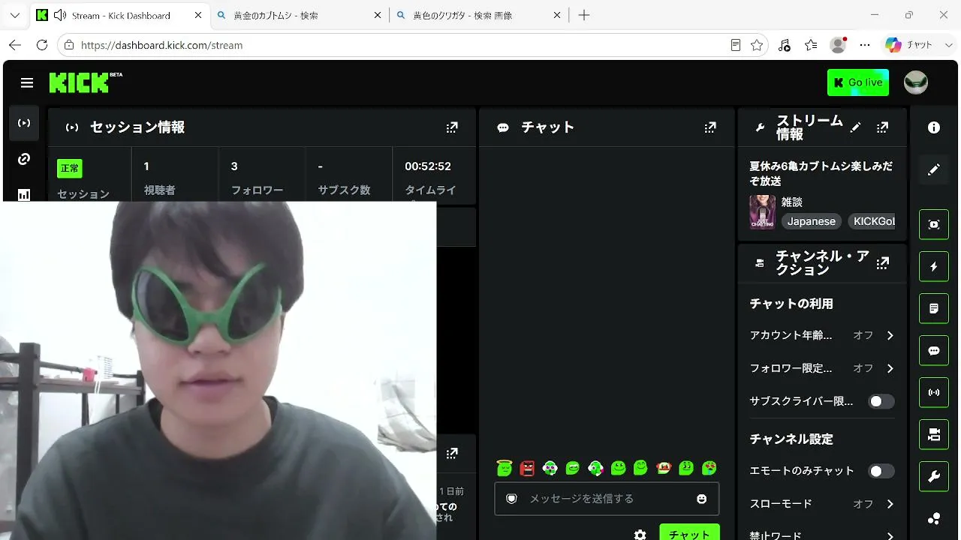The image size is (961, 540).
Task: Edit stream info with pencil in ストリーム情報 header
Action: [x=855, y=127]
